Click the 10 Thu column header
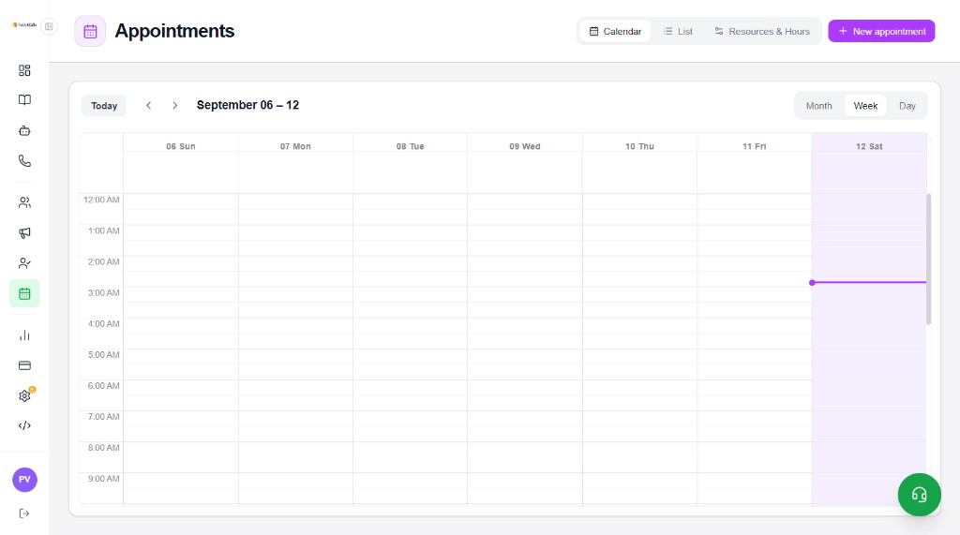 [x=639, y=146]
